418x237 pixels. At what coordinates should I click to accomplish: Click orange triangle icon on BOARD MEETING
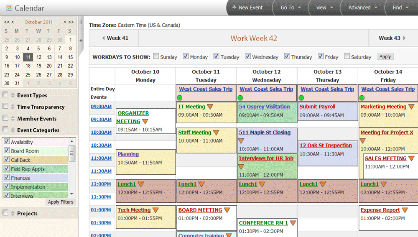(227, 210)
